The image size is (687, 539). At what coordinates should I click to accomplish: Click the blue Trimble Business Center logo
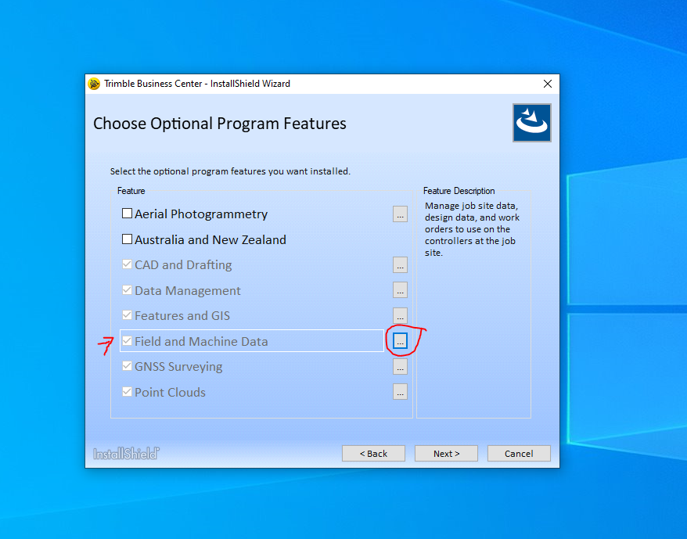532,123
